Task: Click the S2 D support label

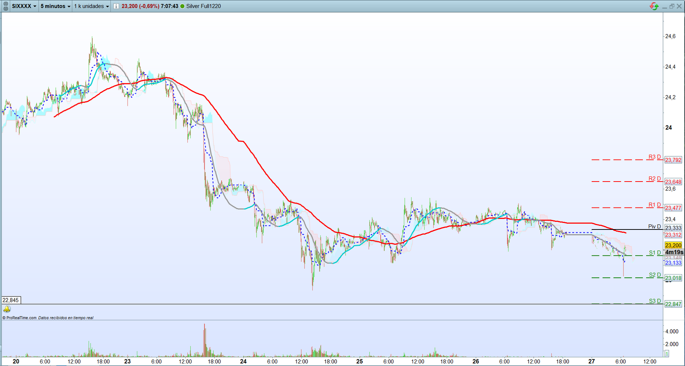Action: 655,275
